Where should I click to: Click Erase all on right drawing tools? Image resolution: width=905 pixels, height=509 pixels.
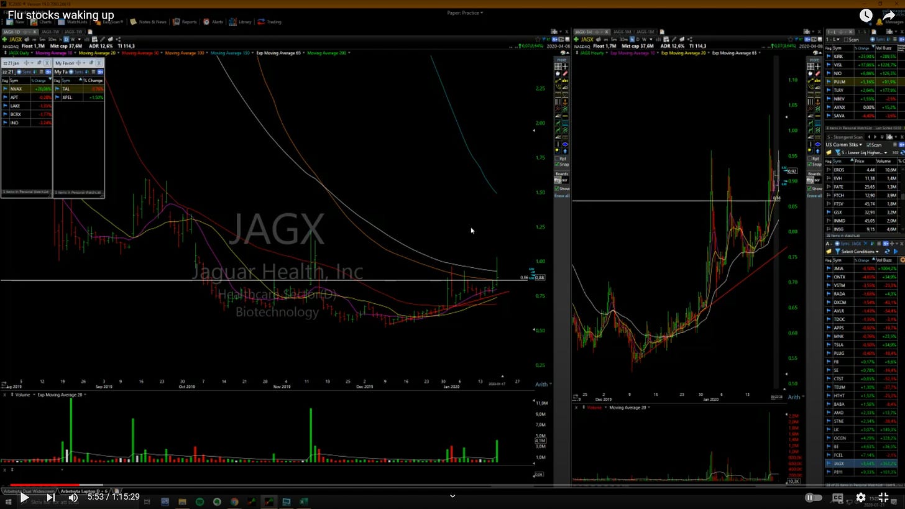click(814, 196)
